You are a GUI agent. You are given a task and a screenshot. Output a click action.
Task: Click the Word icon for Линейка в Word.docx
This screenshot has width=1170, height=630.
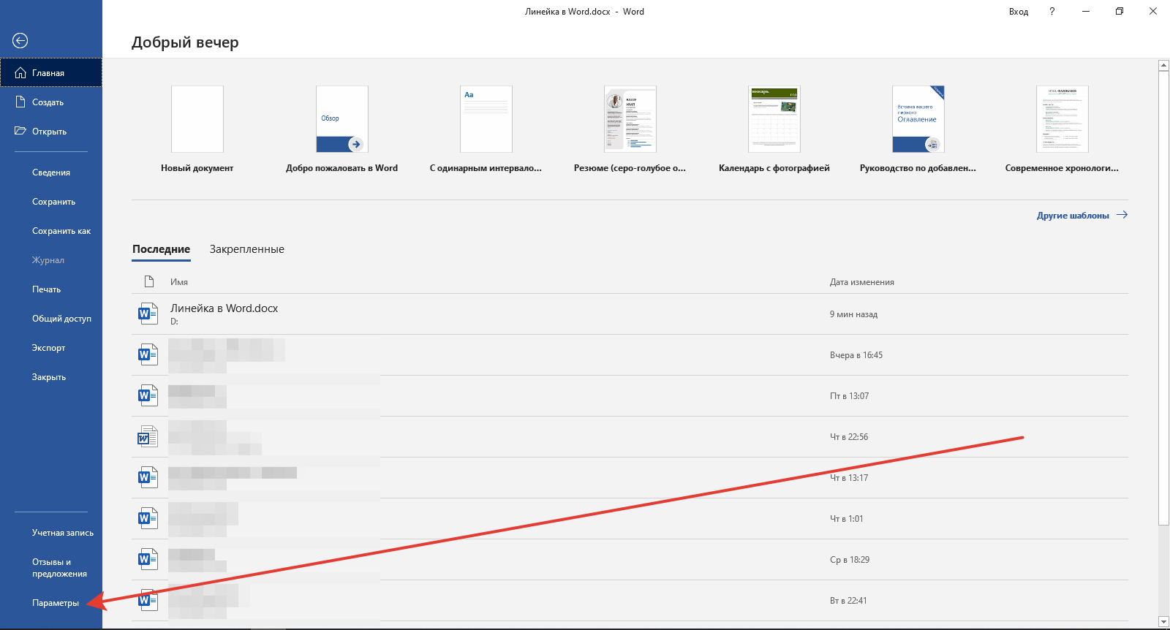tap(148, 314)
